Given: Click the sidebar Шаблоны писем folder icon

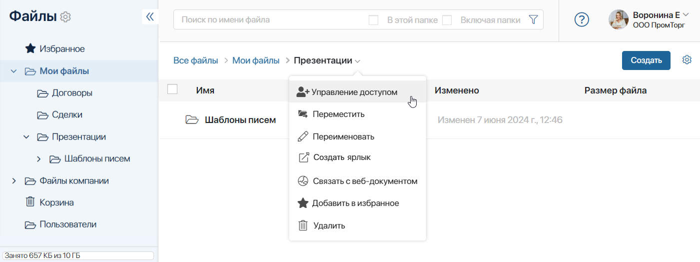Looking at the screenshot, I should pyautogui.click(x=55, y=159).
